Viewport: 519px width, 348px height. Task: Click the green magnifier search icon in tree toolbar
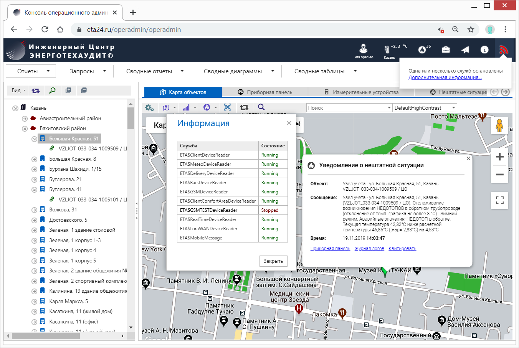[x=52, y=90]
